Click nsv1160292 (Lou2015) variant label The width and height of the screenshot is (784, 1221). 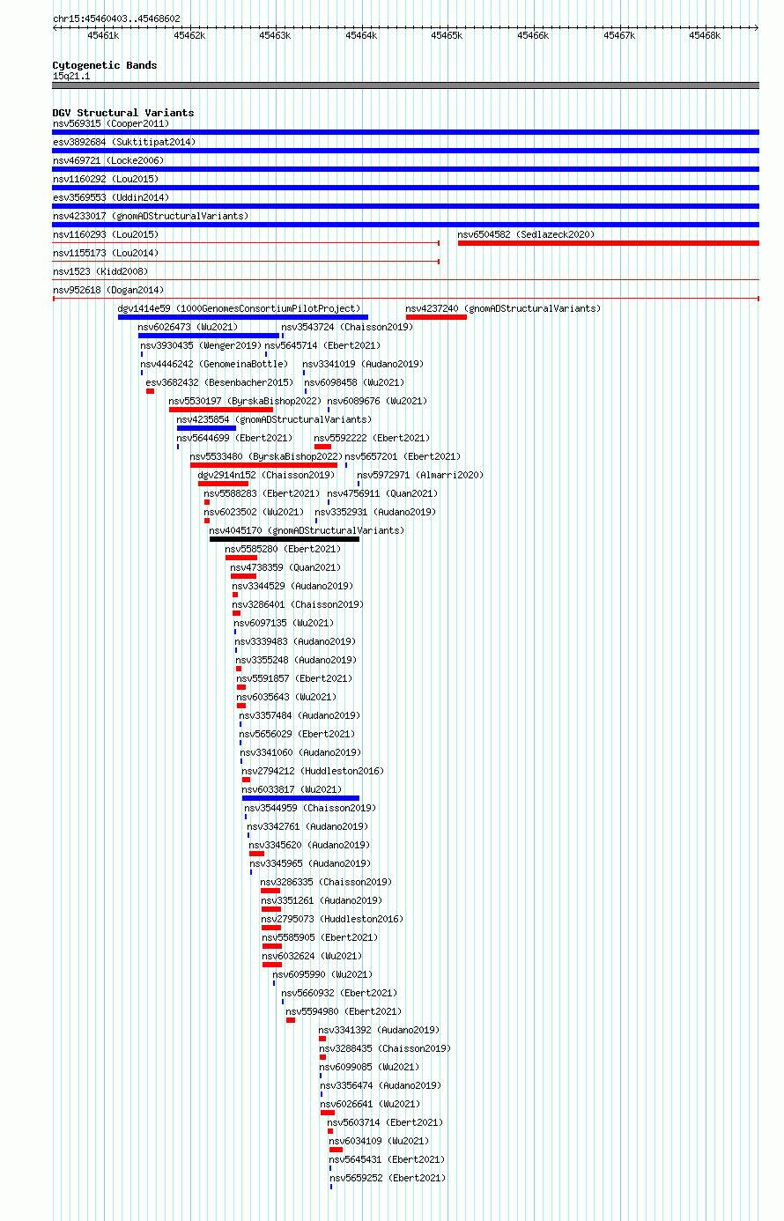coord(106,180)
